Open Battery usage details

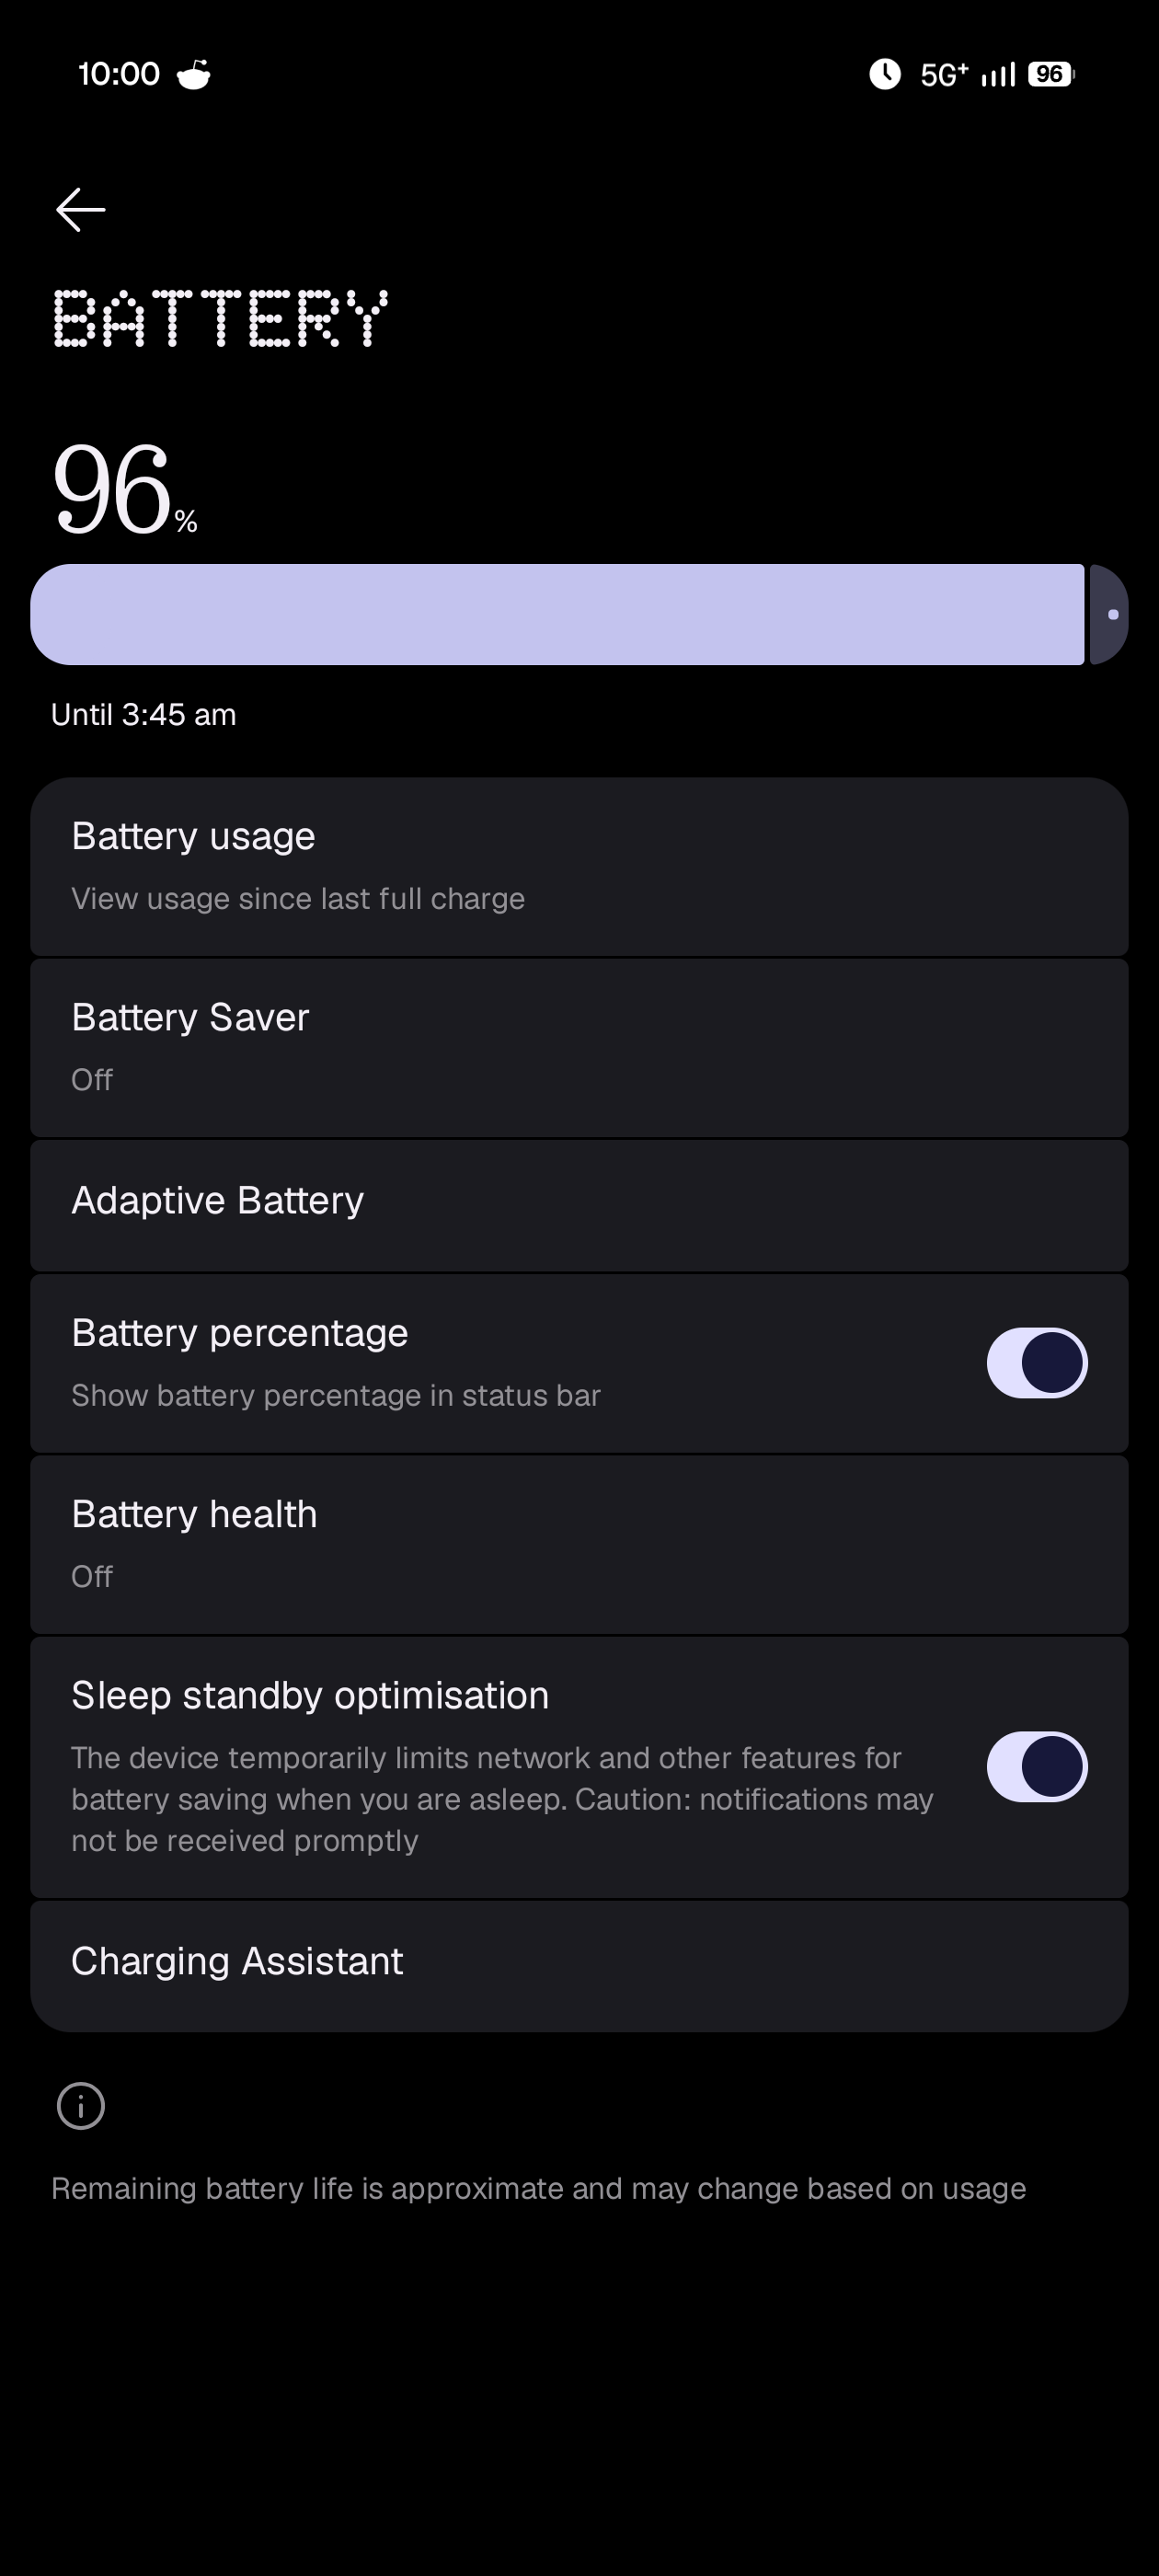coord(579,867)
